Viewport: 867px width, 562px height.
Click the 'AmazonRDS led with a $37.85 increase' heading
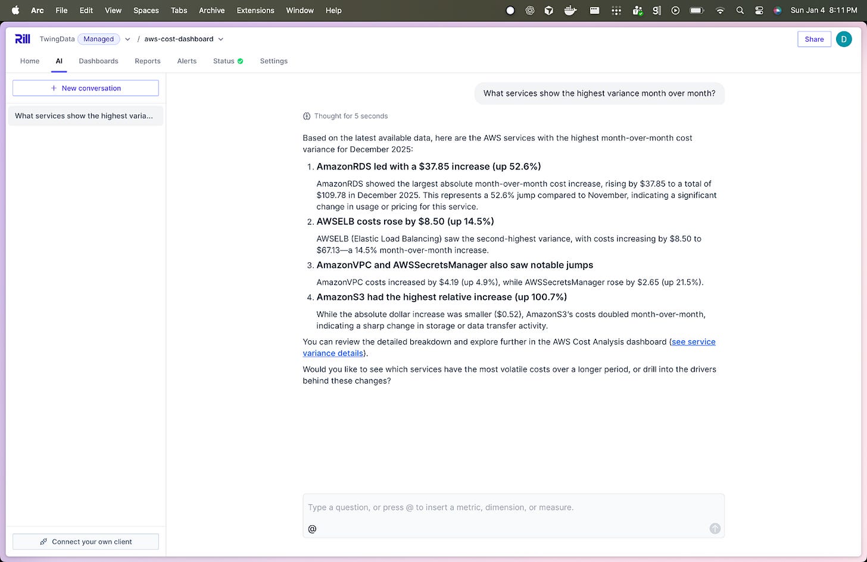tap(429, 167)
